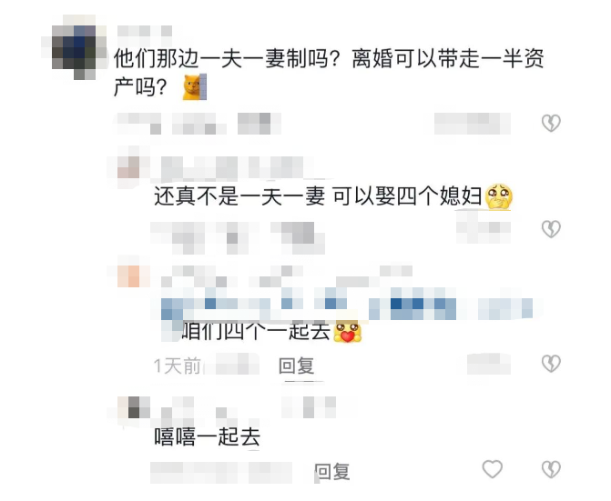Like the '嘻嘻一起去' reply with the heart
The height and width of the screenshot is (501, 611).
coord(493,468)
